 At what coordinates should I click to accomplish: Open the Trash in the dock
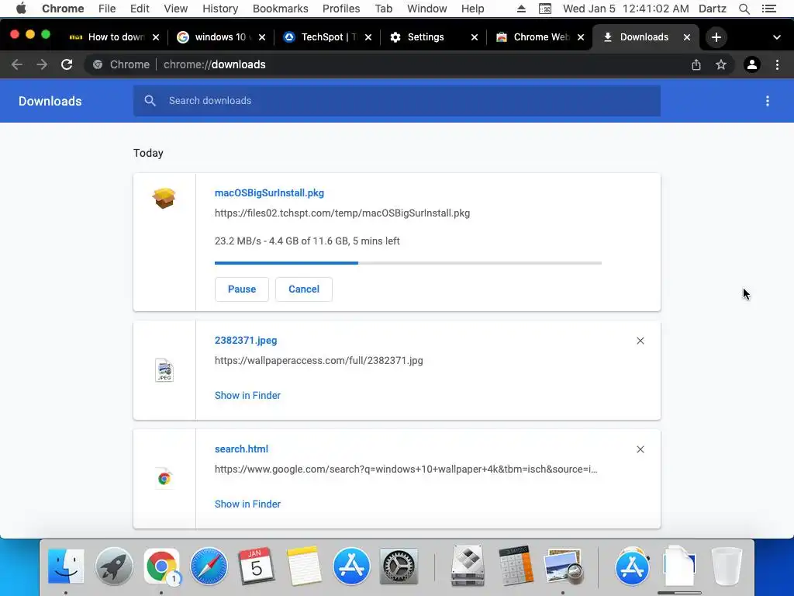click(x=727, y=566)
